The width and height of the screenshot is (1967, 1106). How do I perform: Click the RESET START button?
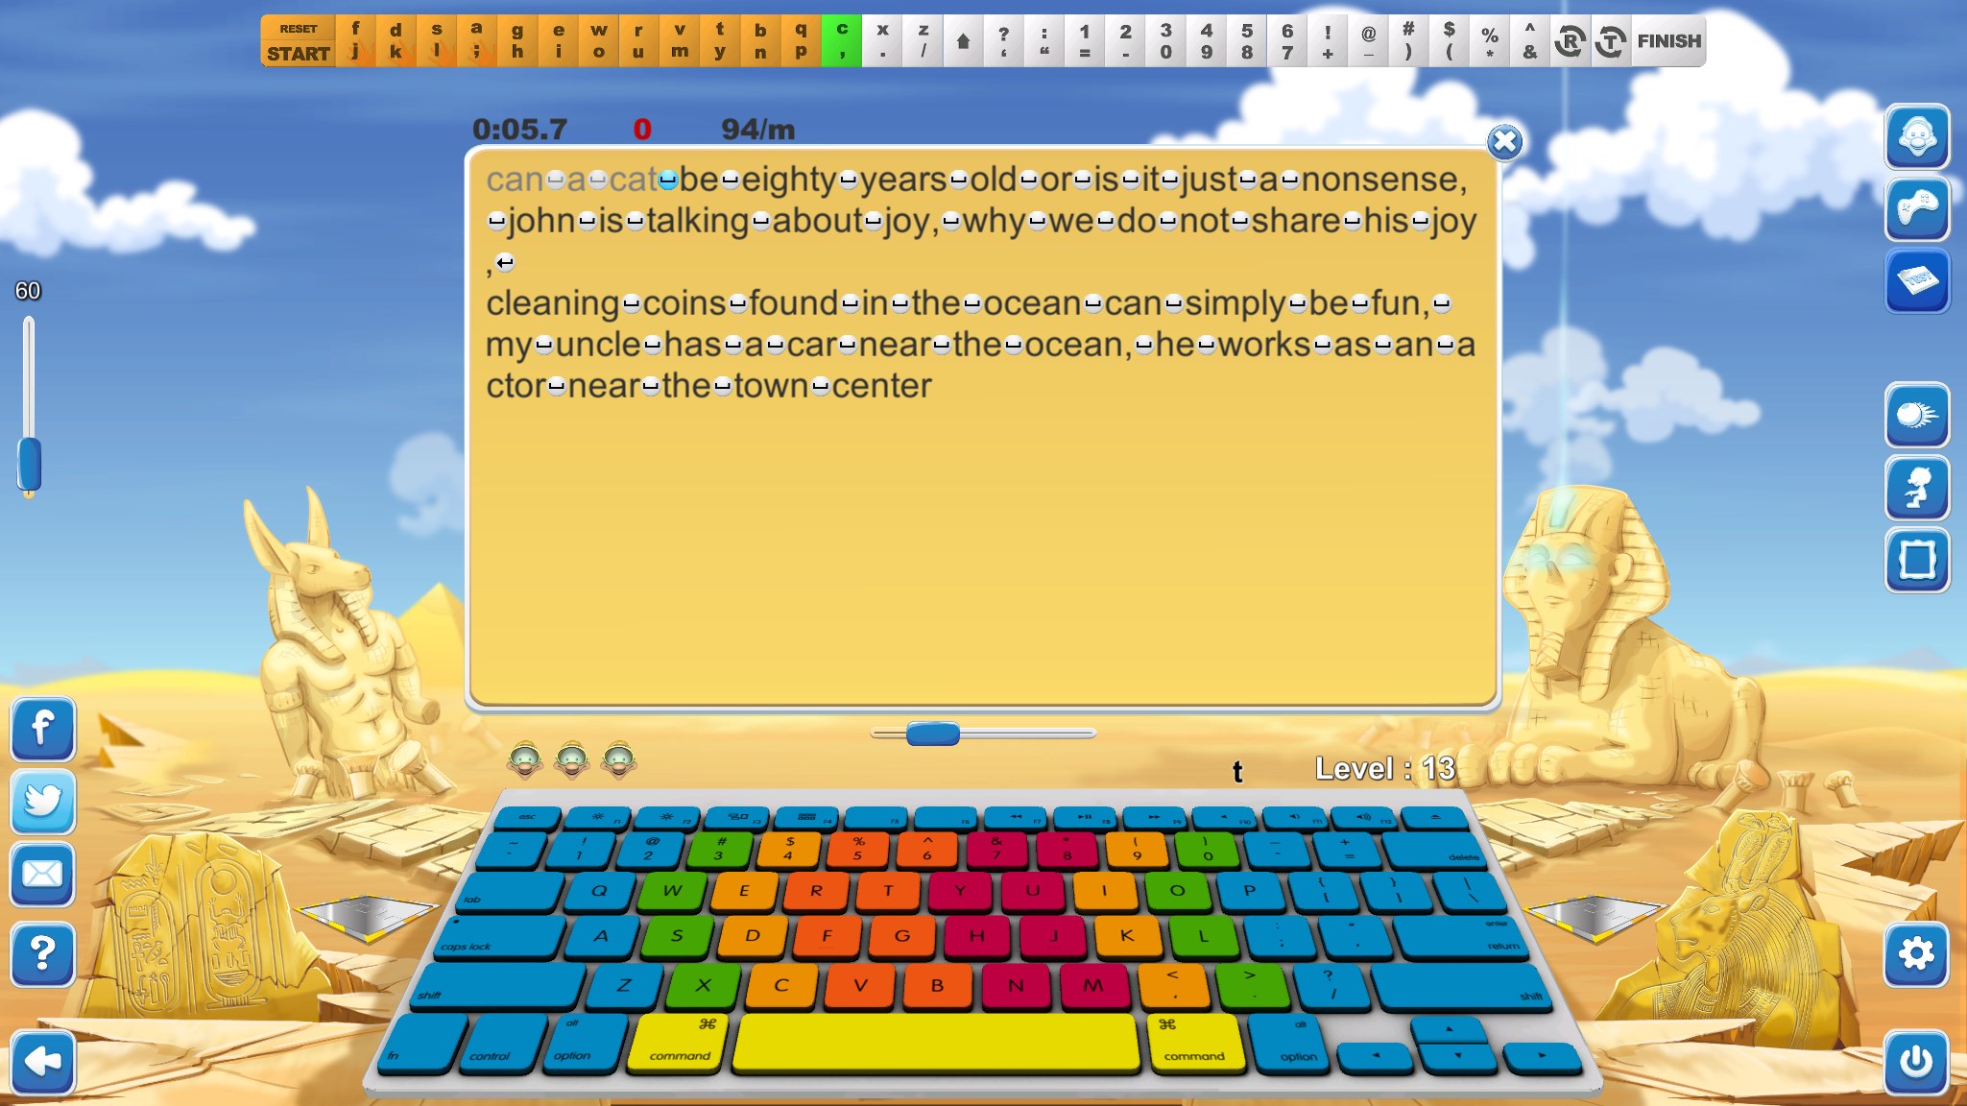click(x=299, y=39)
